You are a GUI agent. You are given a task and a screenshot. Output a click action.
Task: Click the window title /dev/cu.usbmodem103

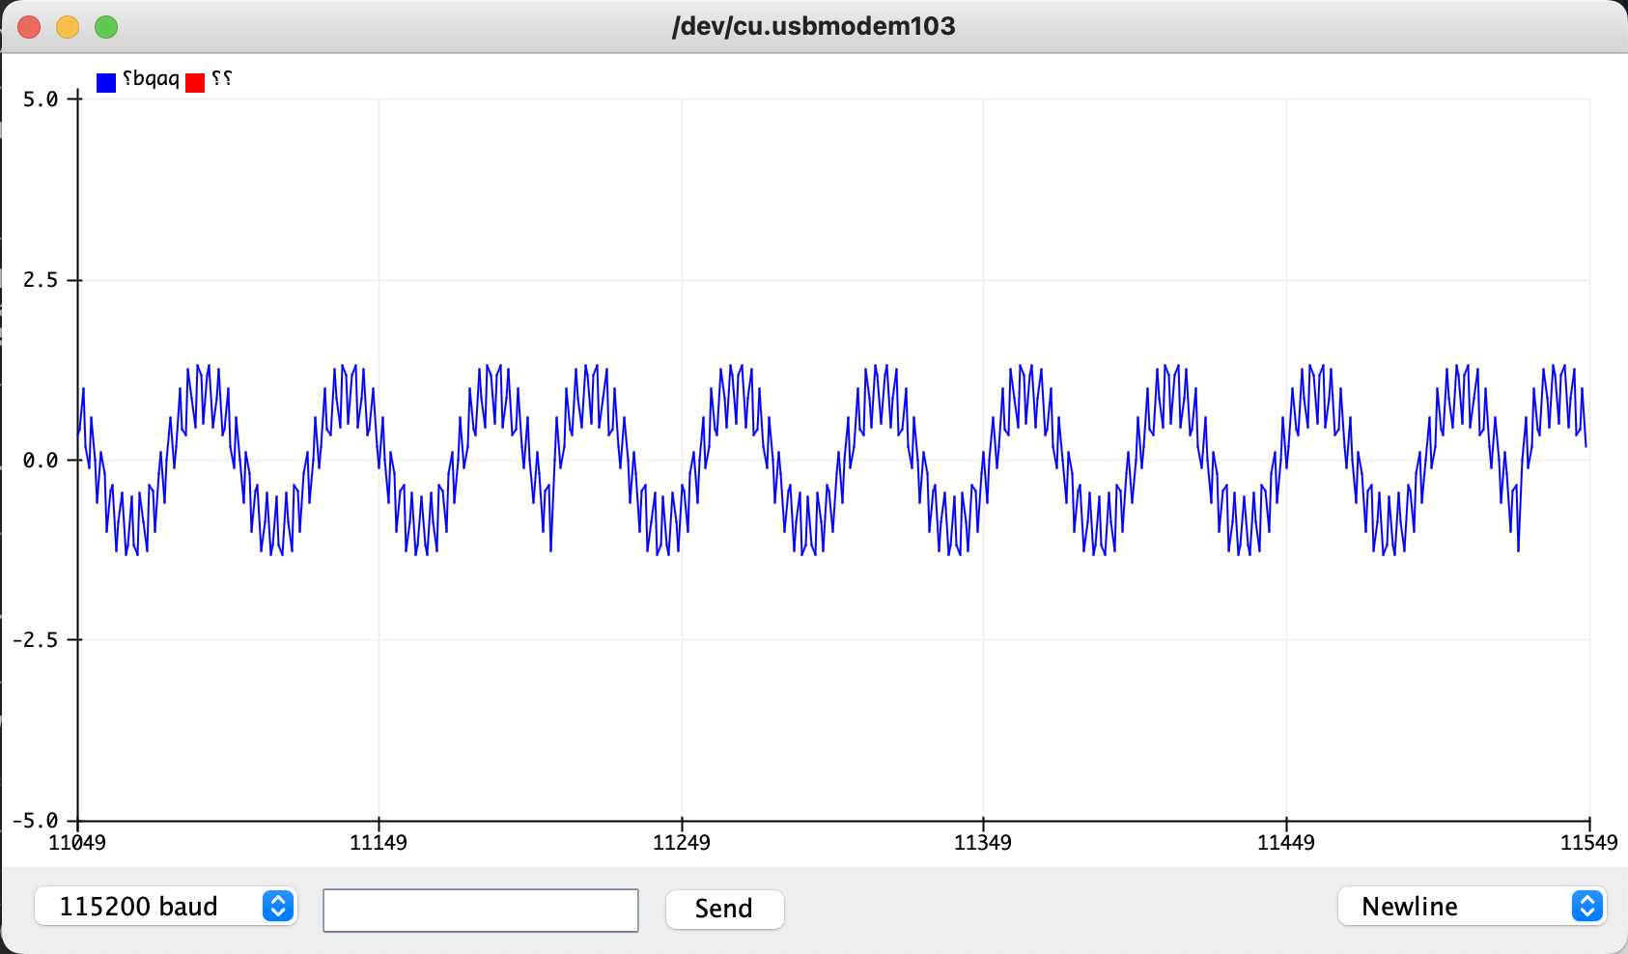[813, 26]
